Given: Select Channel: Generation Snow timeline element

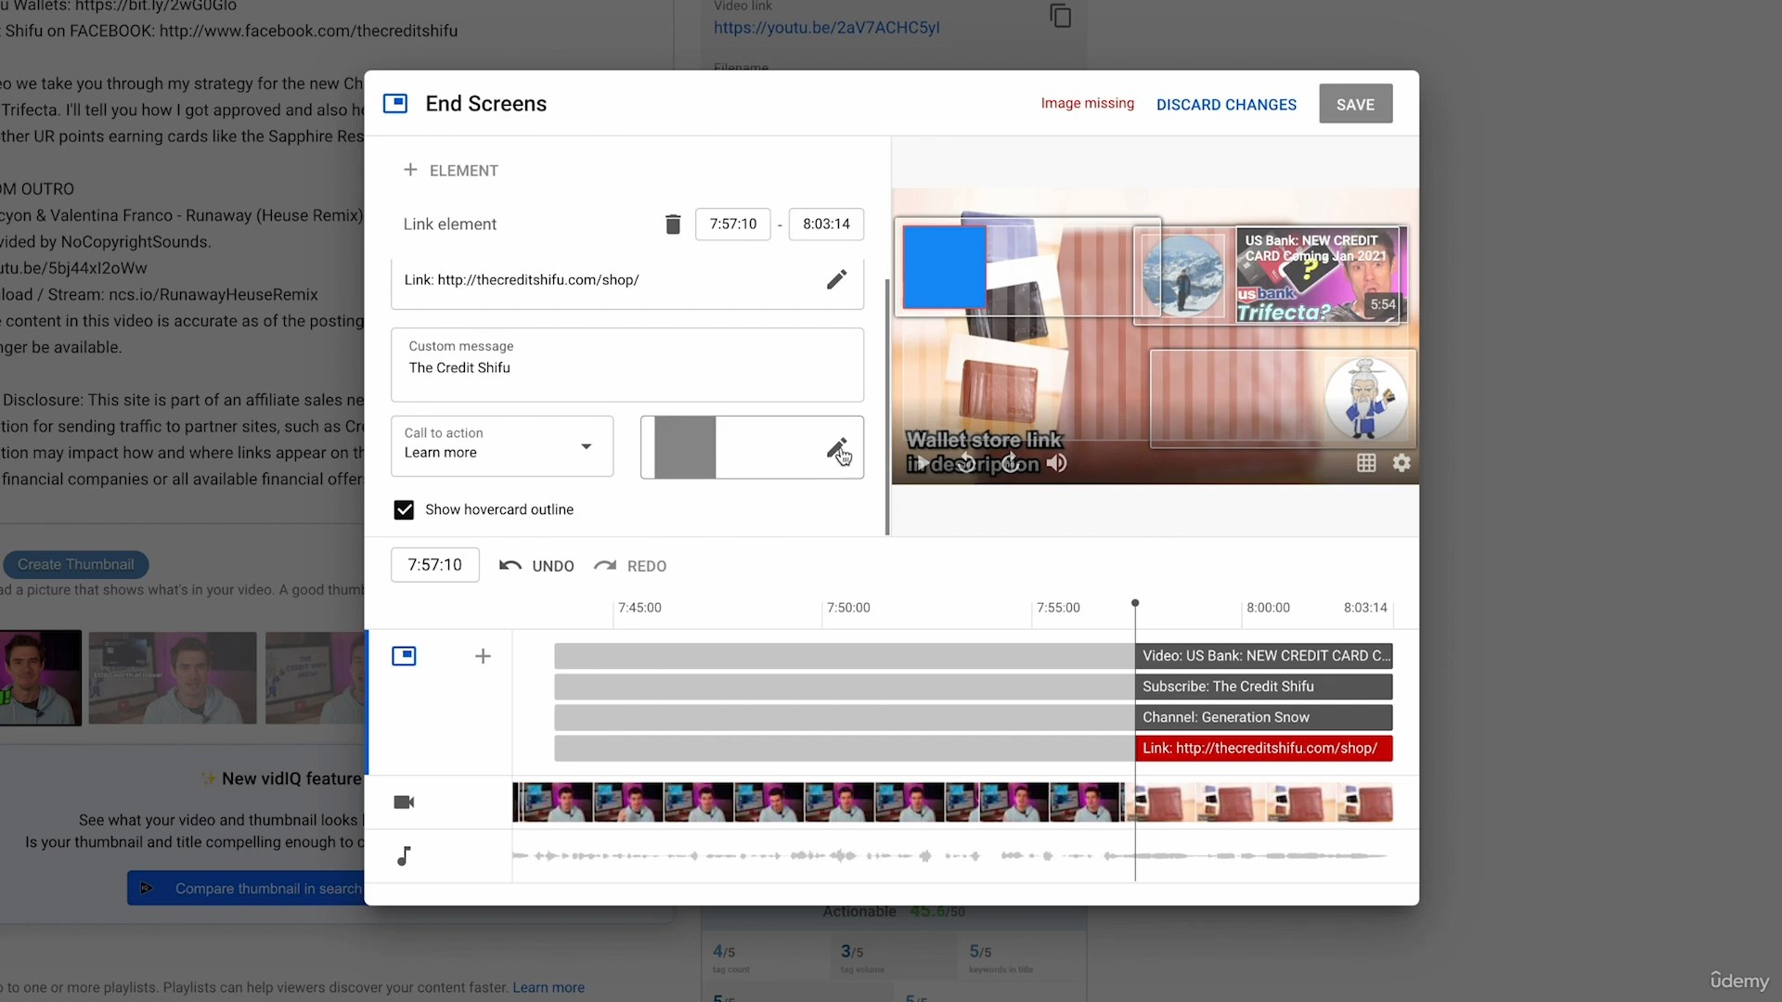Looking at the screenshot, I should (1262, 717).
